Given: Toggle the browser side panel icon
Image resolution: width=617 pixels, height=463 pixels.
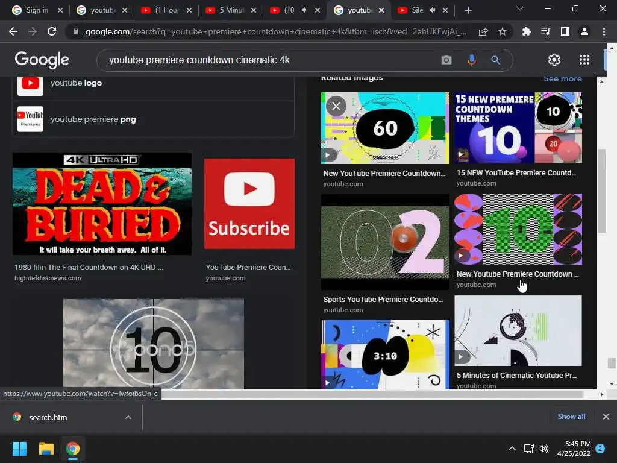Looking at the screenshot, I should (x=565, y=31).
